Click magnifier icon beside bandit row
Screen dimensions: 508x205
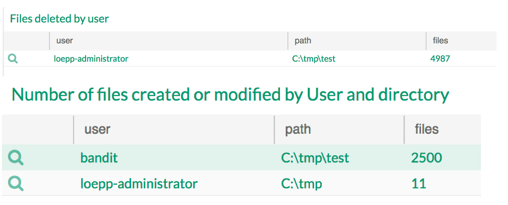pyautogui.click(x=16, y=158)
